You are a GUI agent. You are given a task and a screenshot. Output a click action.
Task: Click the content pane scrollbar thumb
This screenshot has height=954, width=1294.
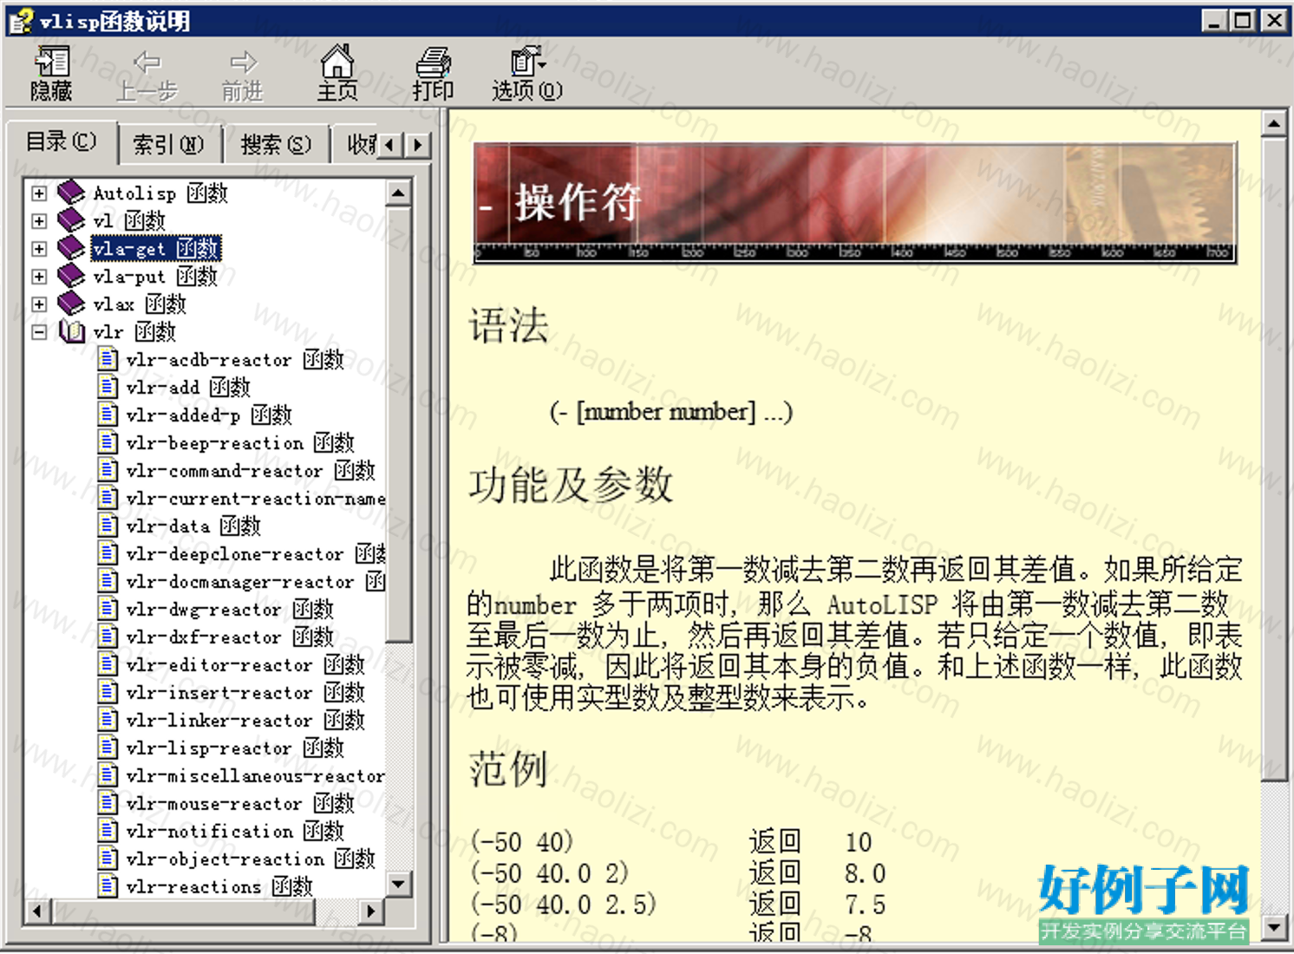(1273, 460)
